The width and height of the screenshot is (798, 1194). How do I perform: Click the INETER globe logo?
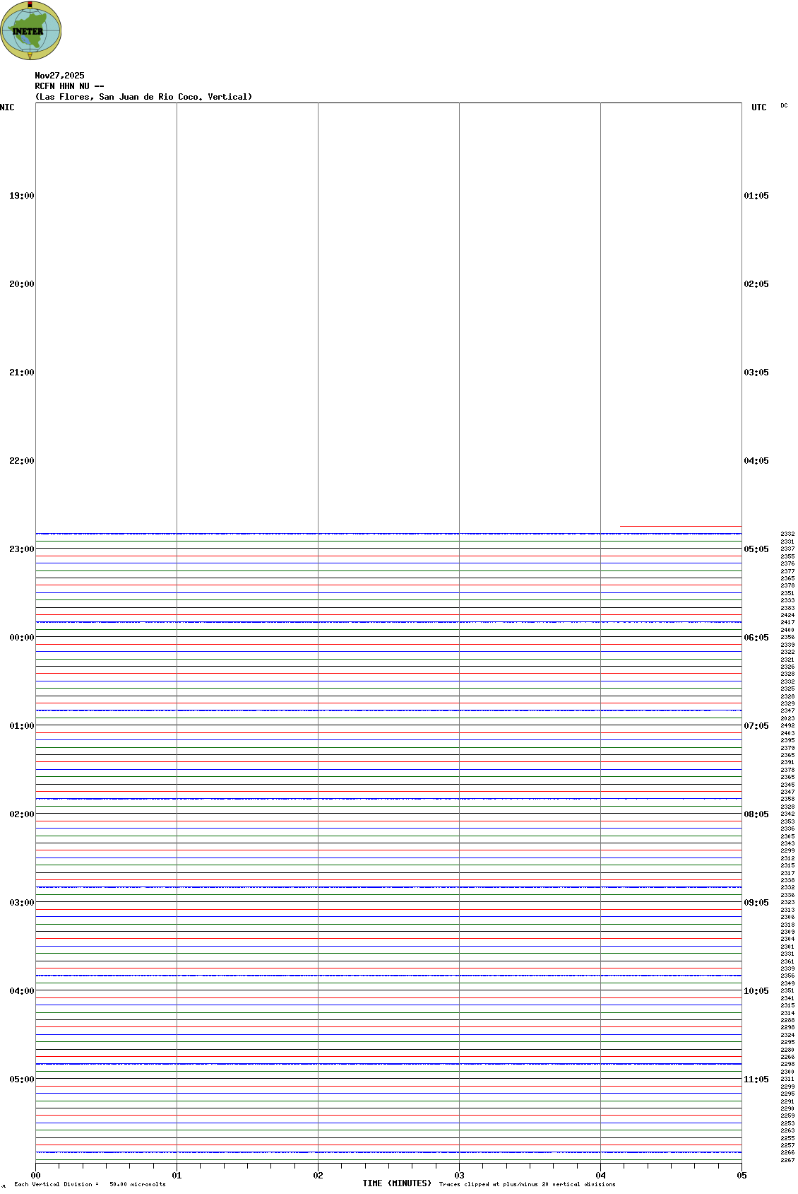pos(30,30)
